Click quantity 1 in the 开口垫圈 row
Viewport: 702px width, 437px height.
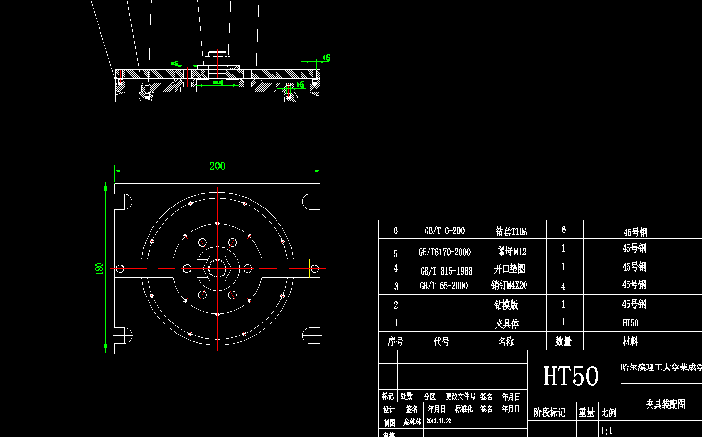pyautogui.click(x=563, y=267)
